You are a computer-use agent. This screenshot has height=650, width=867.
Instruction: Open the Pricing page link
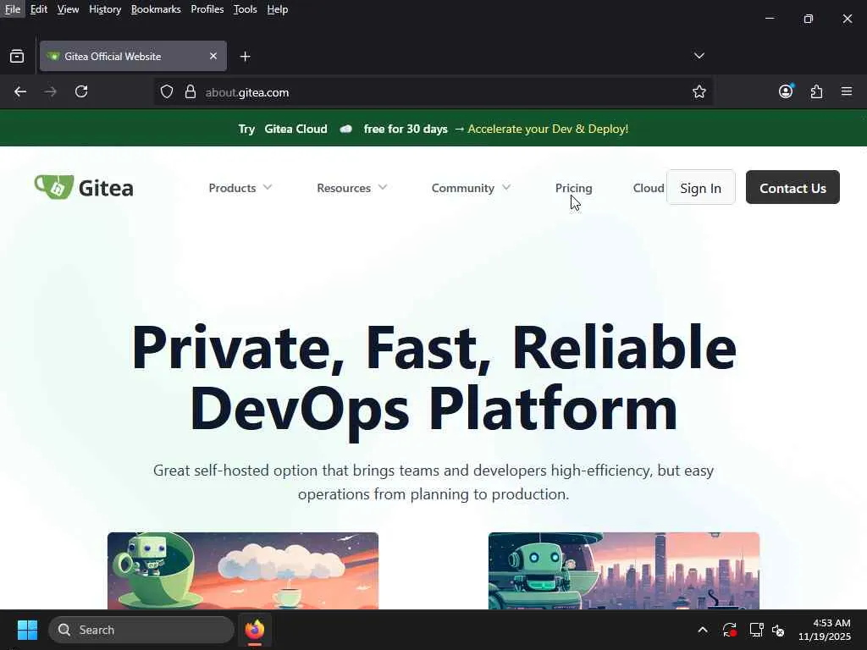point(573,188)
